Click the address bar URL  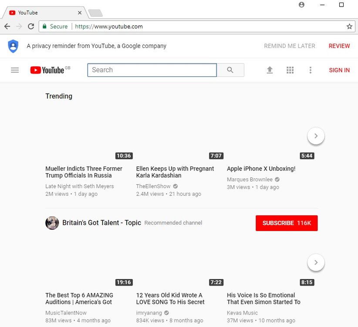[x=109, y=26]
